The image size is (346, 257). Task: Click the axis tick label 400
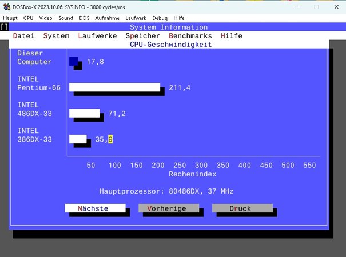[245, 165]
